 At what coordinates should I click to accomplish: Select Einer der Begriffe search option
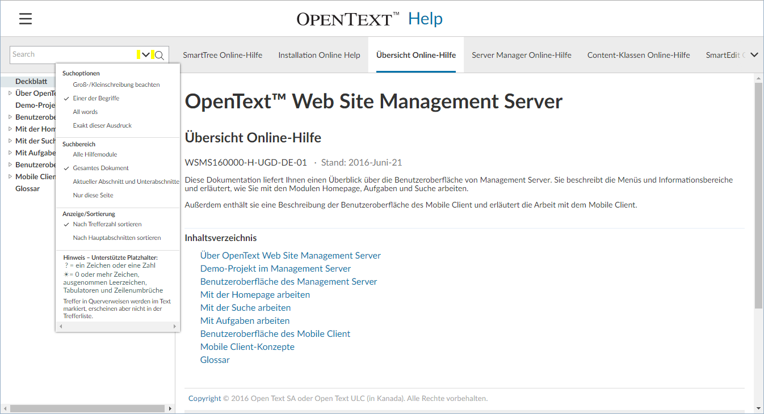tap(96, 98)
